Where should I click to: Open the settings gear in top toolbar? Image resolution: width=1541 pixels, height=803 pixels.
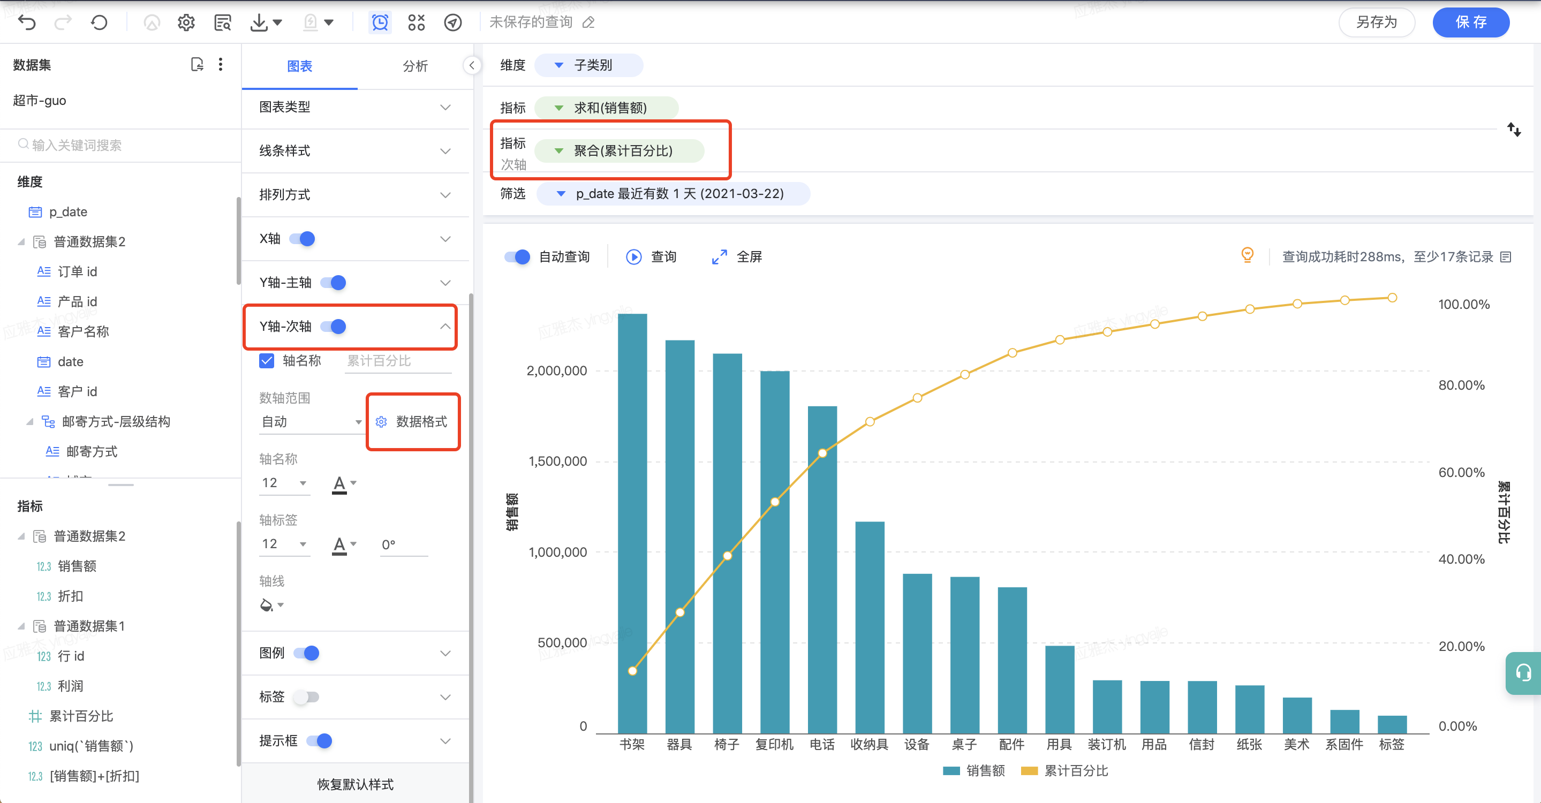click(186, 22)
